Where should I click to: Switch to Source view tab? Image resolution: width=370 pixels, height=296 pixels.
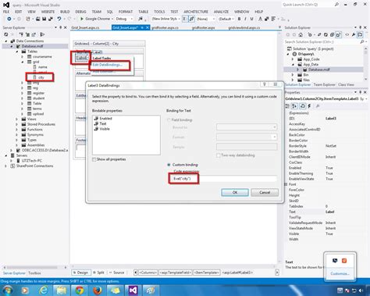pyautogui.click(x=116, y=273)
